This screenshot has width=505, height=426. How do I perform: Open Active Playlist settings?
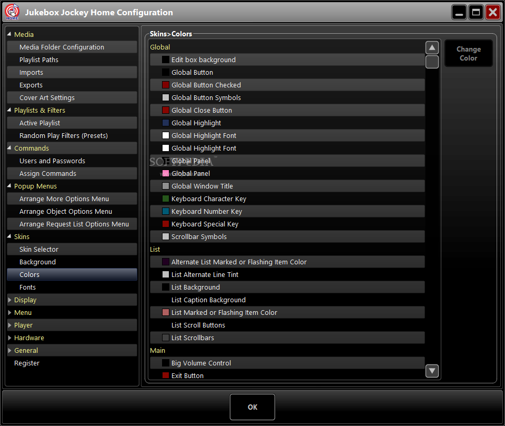coord(72,123)
